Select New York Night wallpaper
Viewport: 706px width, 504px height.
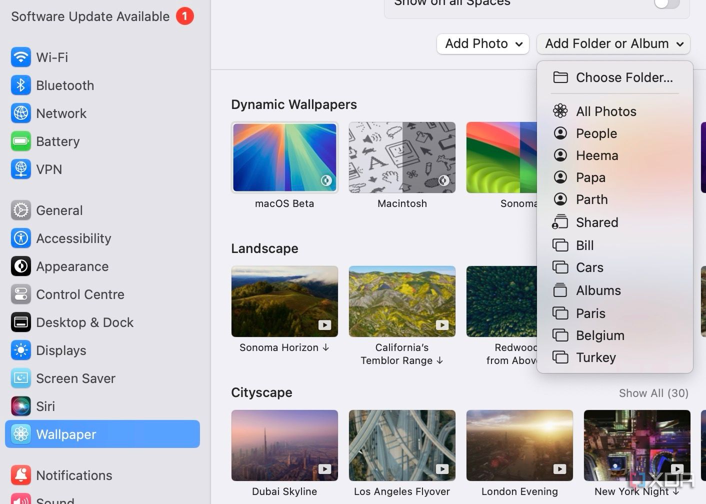tap(637, 445)
